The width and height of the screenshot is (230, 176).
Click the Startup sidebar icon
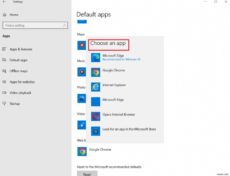point(4,104)
